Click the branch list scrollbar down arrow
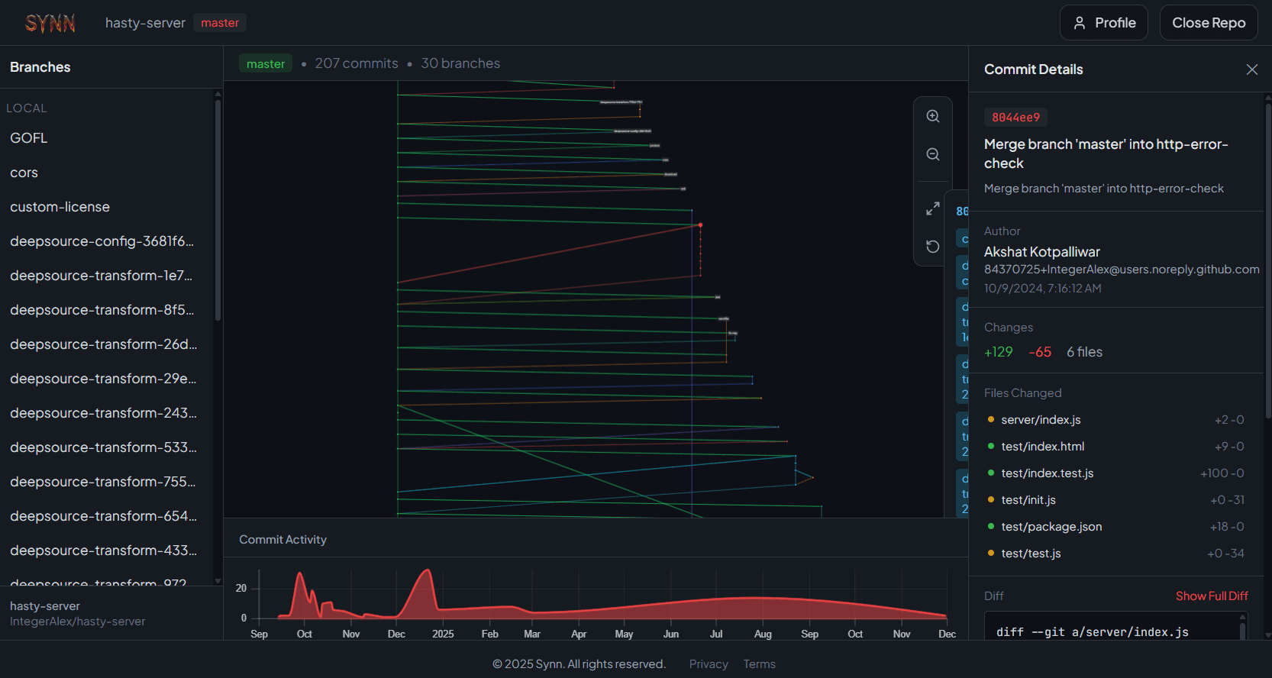This screenshot has height=678, width=1272. (x=218, y=581)
